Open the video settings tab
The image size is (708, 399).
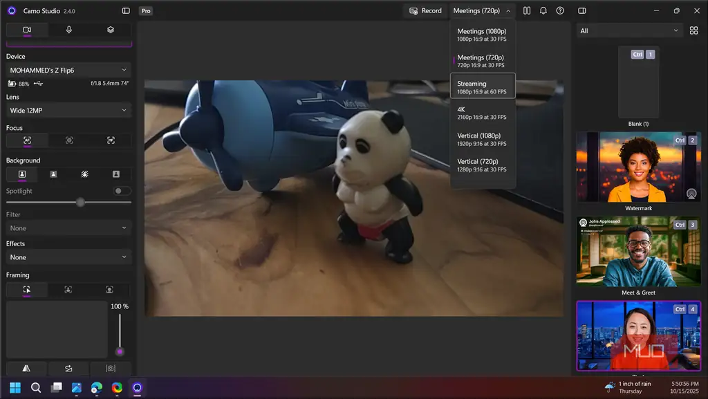point(27,30)
